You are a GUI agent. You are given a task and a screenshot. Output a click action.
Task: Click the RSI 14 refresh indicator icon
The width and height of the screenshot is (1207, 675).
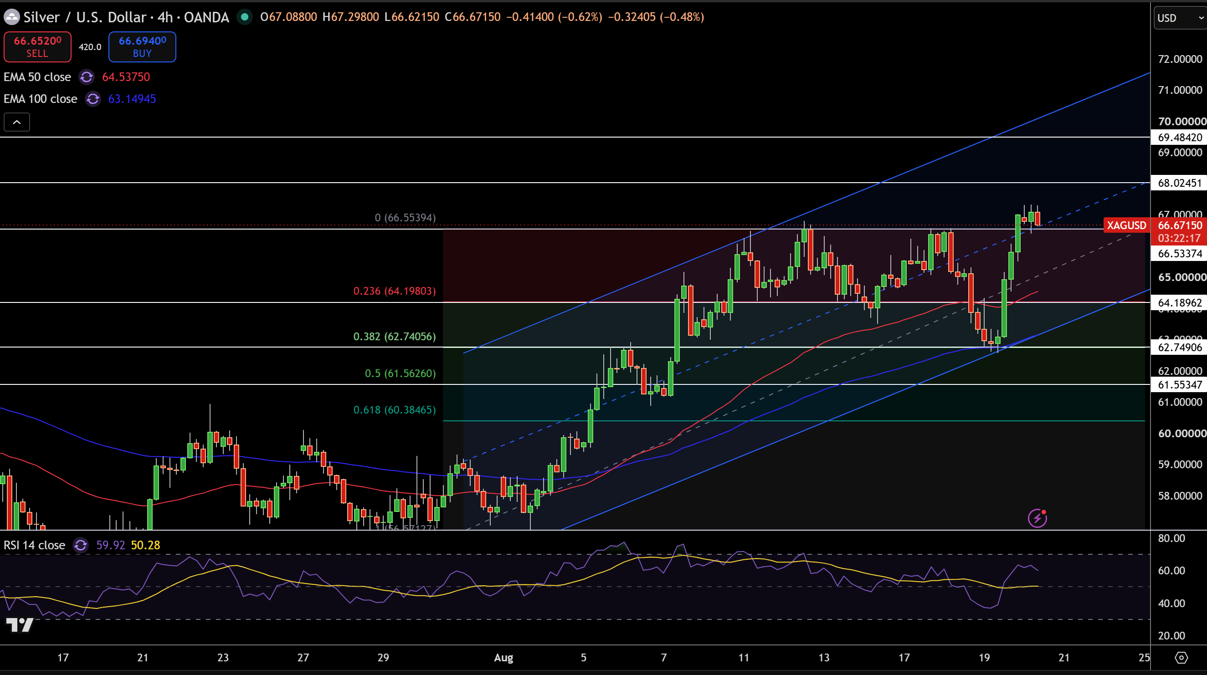(x=81, y=545)
